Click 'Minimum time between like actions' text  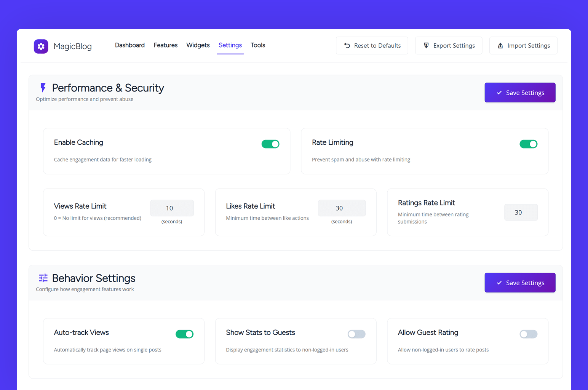coord(267,218)
